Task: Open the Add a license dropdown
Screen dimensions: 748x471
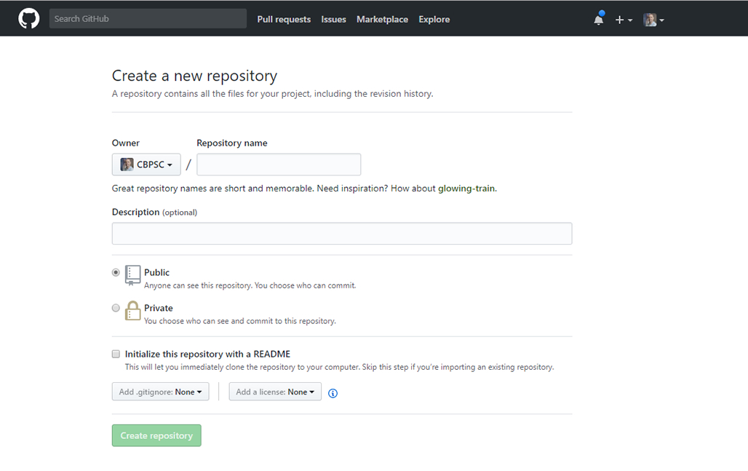Action: (x=275, y=392)
